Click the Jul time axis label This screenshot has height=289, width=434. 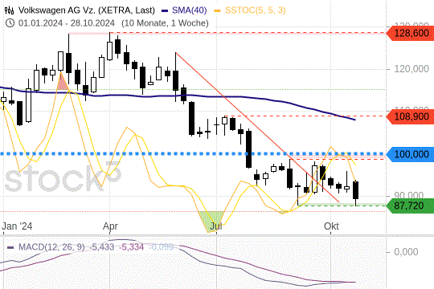[x=216, y=226]
